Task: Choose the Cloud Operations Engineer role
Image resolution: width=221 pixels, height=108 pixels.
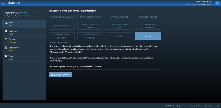Action: tap(90, 36)
